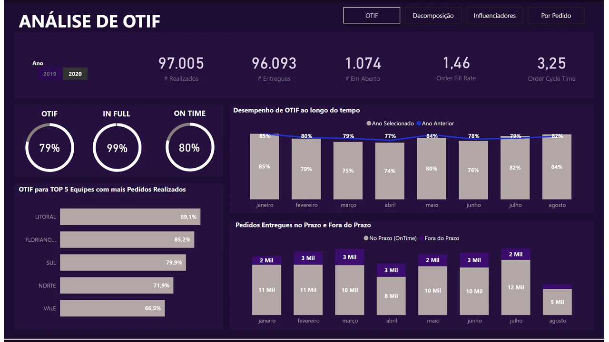Select year 2020 in Ano slicer

(75, 74)
